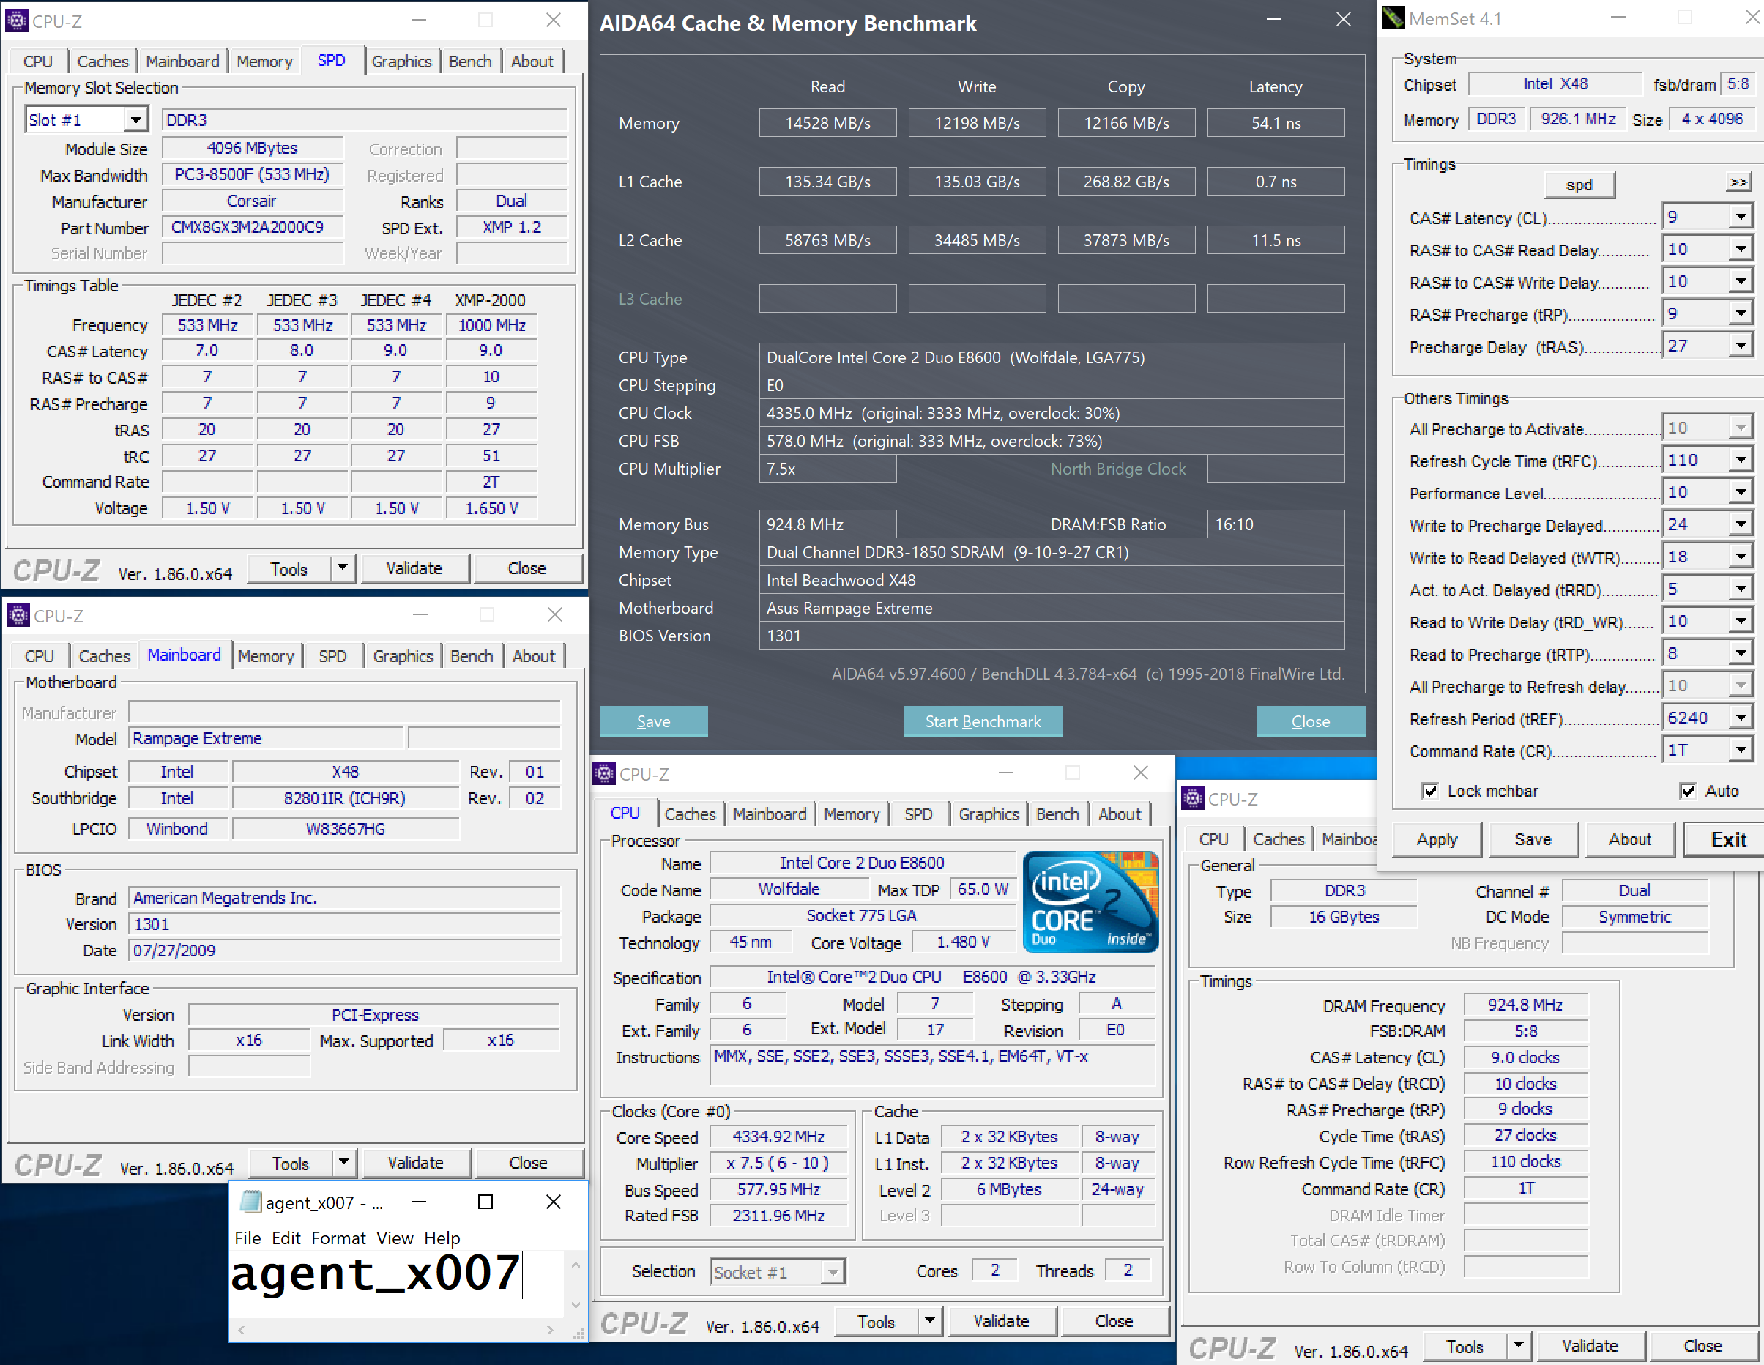Click Validate in the SPD CPU-Z window
The width and height of the screenshot is (1764, 1365).
(414, 568)
